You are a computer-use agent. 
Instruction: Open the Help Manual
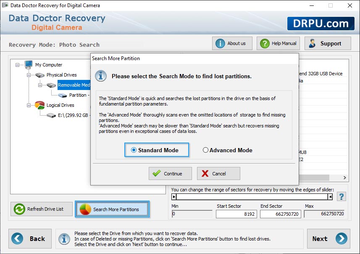coord(278,43)
